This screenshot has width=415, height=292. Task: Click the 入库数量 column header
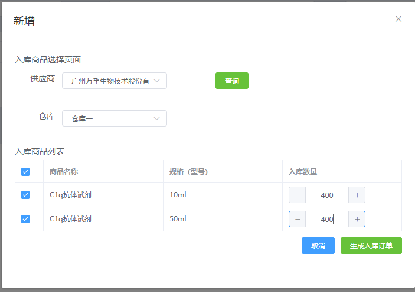(x=303, y=172)
